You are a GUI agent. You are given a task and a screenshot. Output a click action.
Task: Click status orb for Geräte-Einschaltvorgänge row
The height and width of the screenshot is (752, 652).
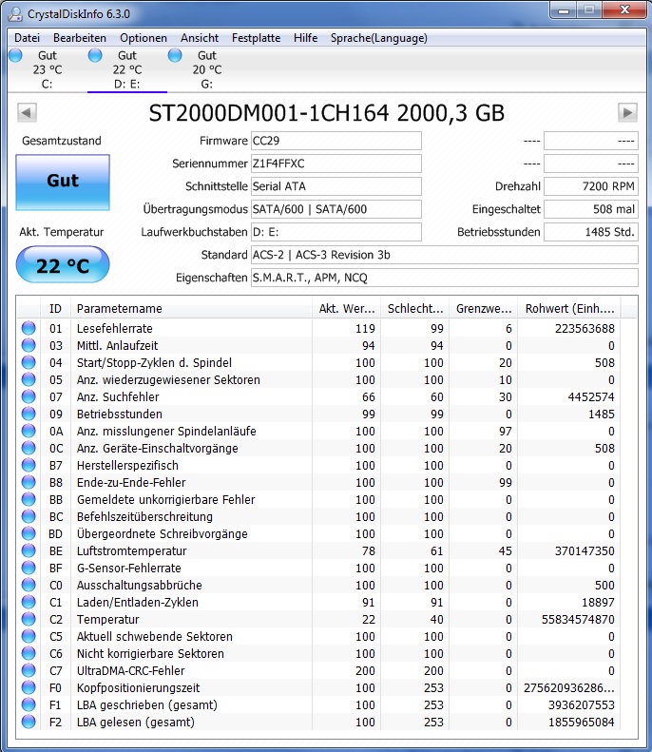coord(29,448)
